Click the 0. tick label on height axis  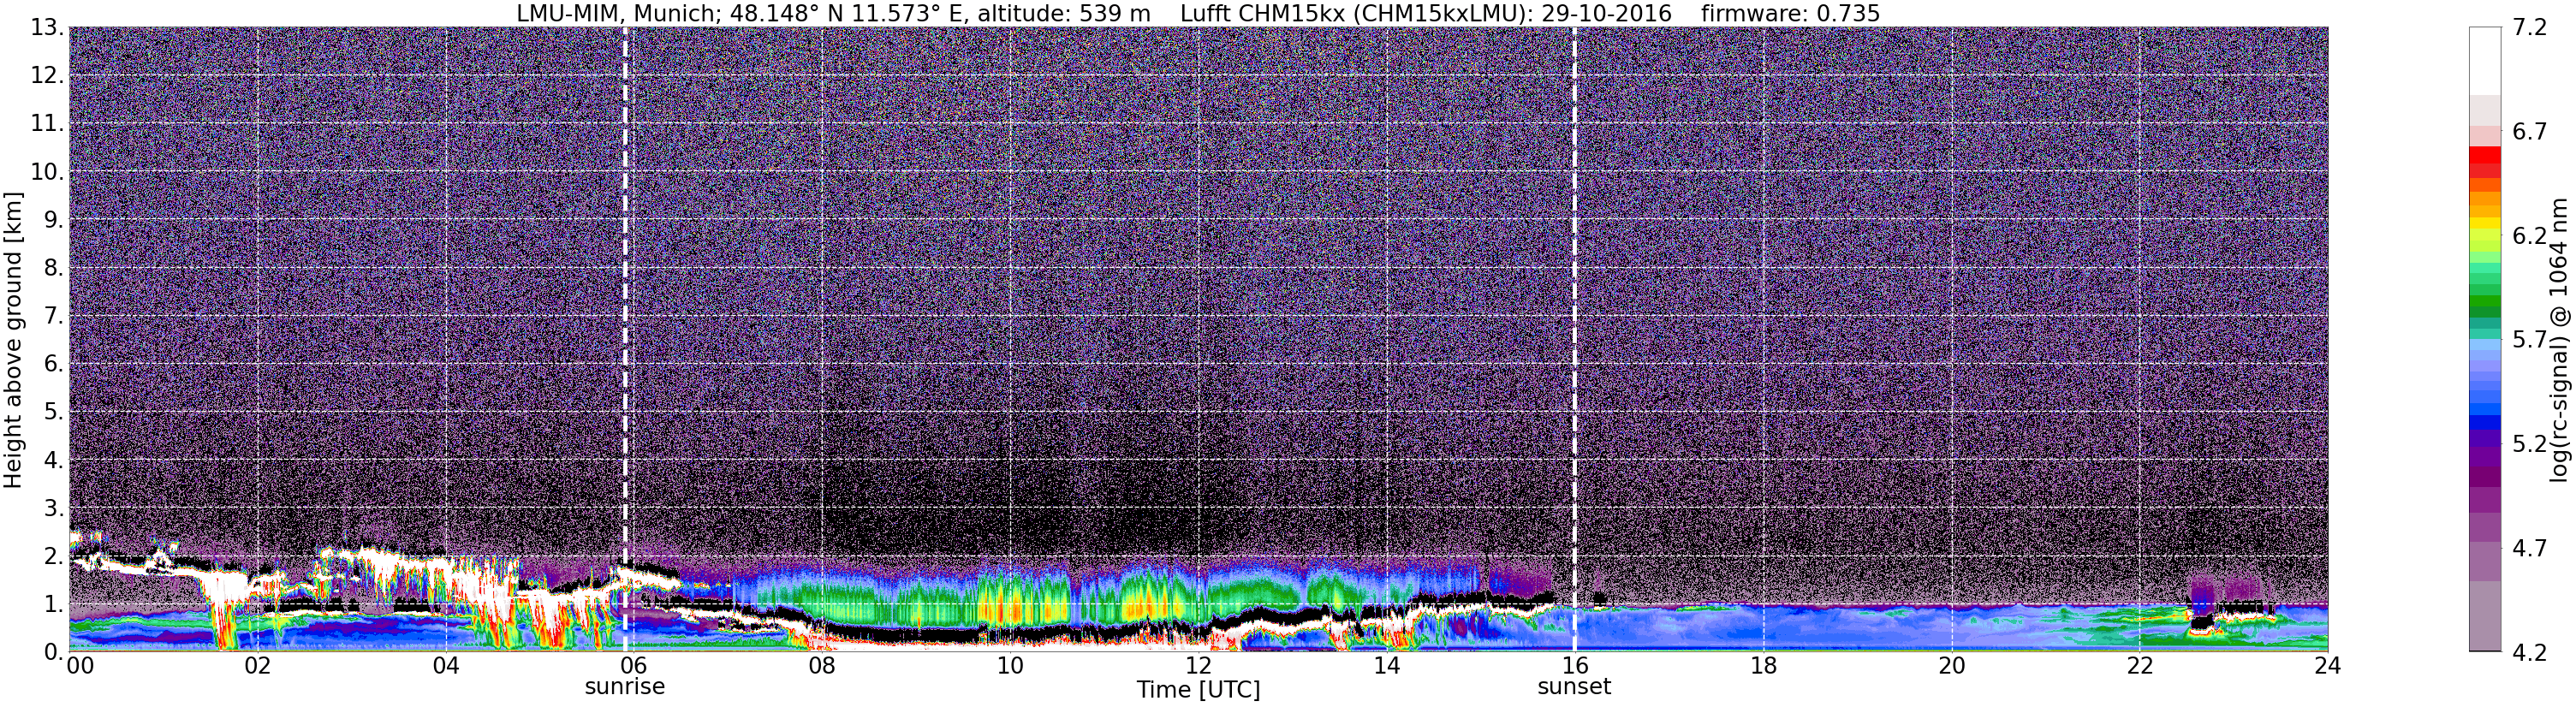54,652
